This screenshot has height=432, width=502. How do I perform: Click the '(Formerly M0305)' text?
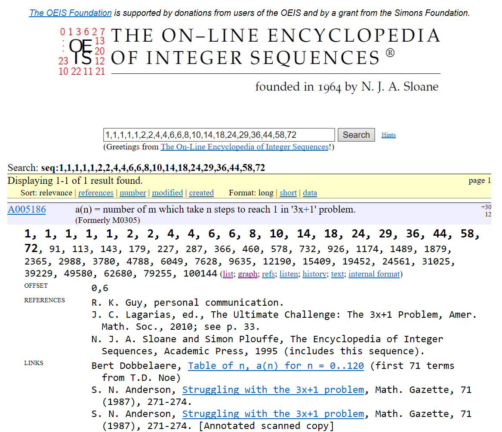[108, 220]
